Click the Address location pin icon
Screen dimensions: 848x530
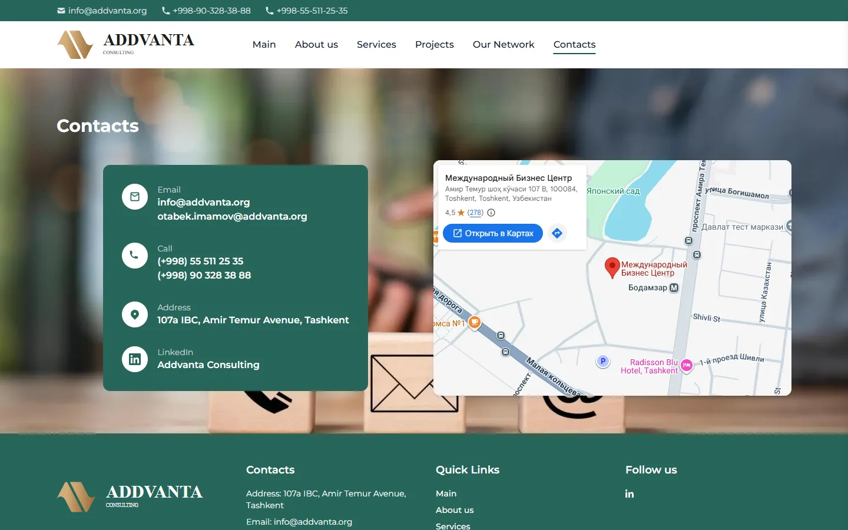click(x=135, y=314)
